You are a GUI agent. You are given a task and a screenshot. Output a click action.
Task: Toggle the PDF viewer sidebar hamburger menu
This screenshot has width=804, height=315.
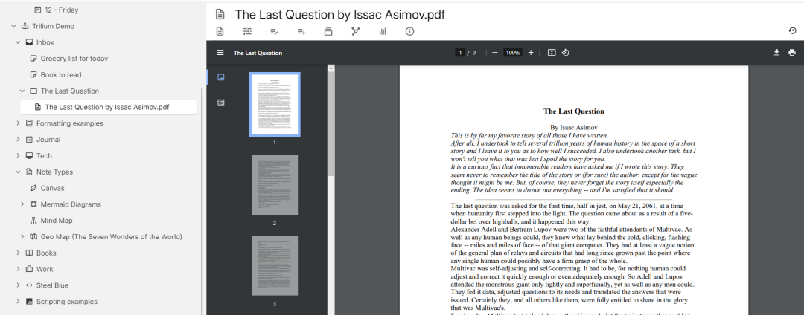pos(220,53)
